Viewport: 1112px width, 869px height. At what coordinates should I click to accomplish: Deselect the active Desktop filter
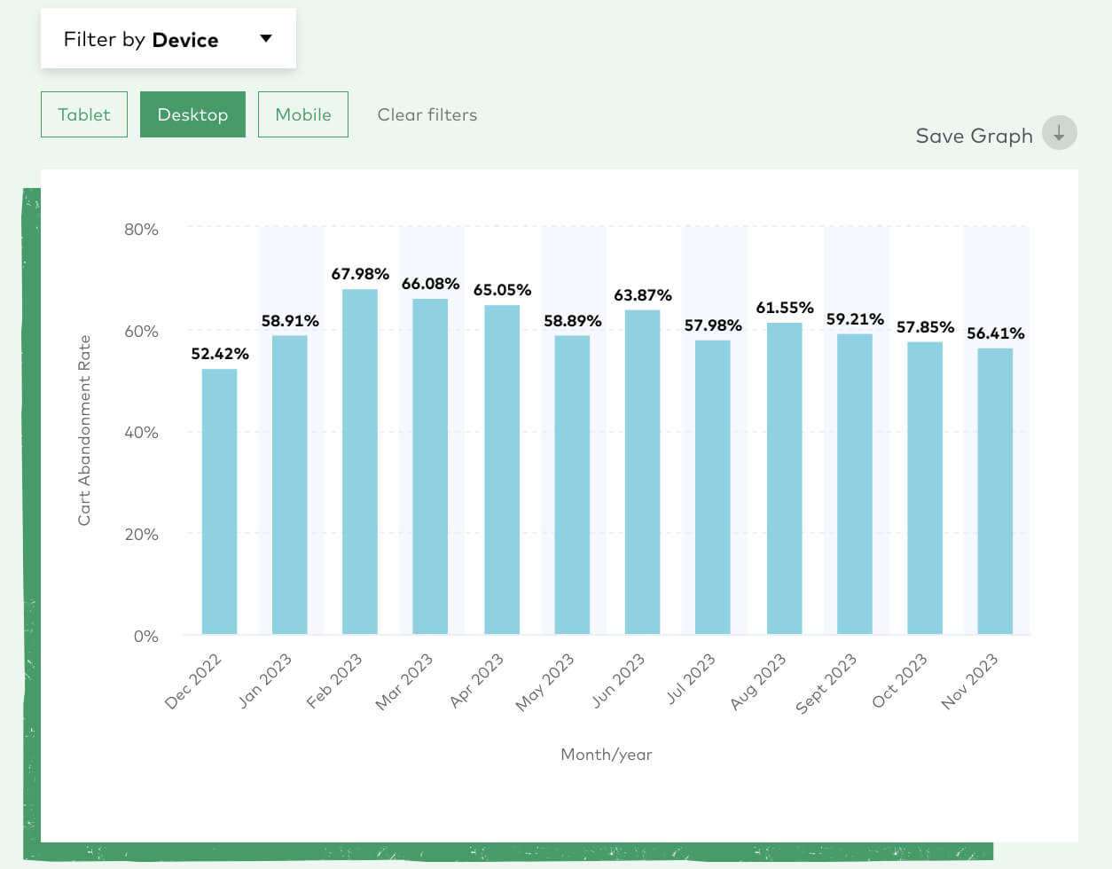(x=192, y=114)
